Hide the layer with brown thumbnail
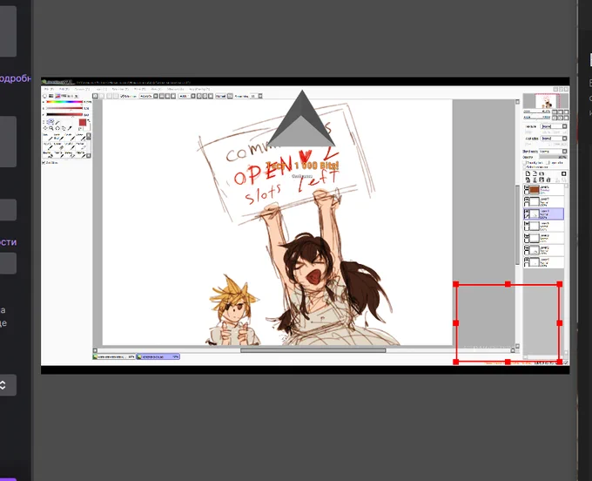 point(527,187)
